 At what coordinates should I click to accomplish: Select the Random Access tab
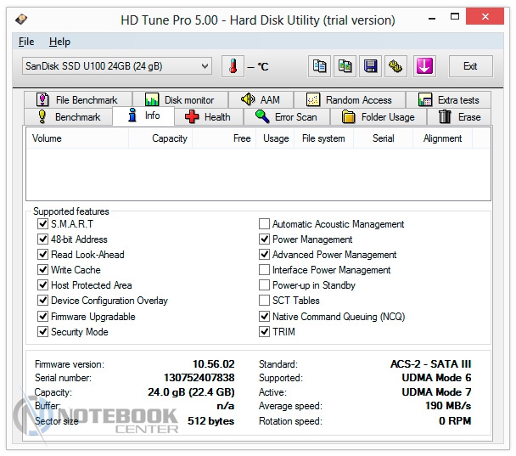[x=349, y=100]
